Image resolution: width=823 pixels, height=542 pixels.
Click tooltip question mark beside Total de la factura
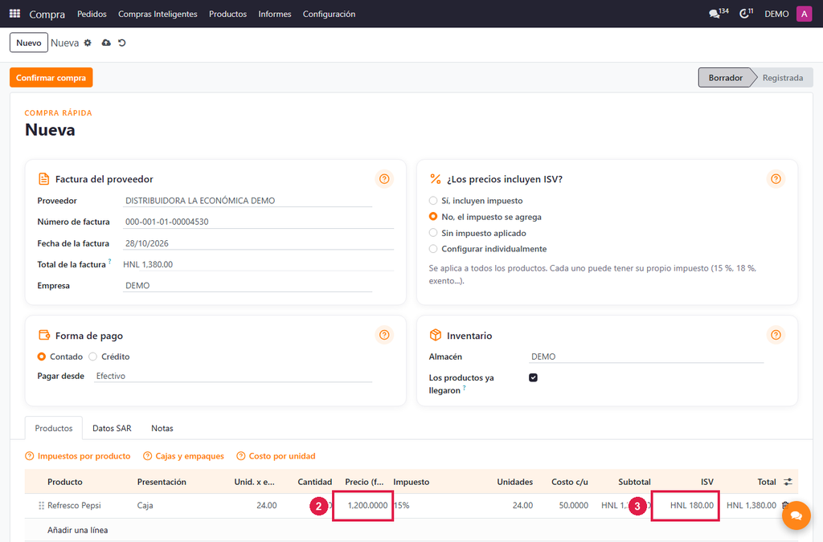109,260
